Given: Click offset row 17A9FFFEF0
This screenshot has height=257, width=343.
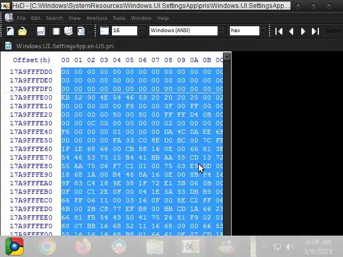Looking at the screenshot, I should [31, 226].
